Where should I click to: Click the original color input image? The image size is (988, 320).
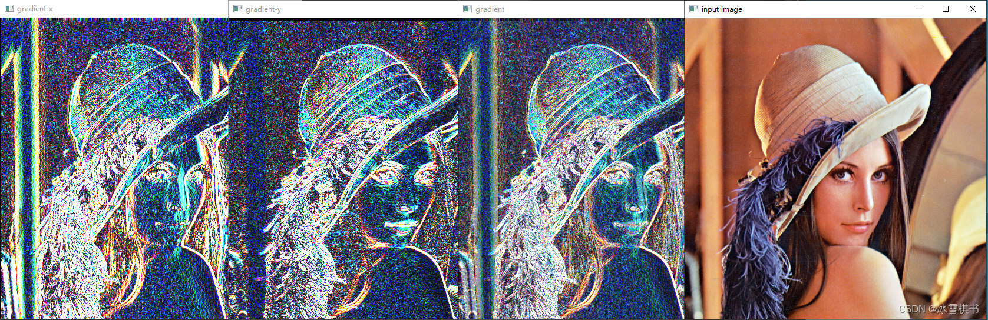[x=835, y=168]
